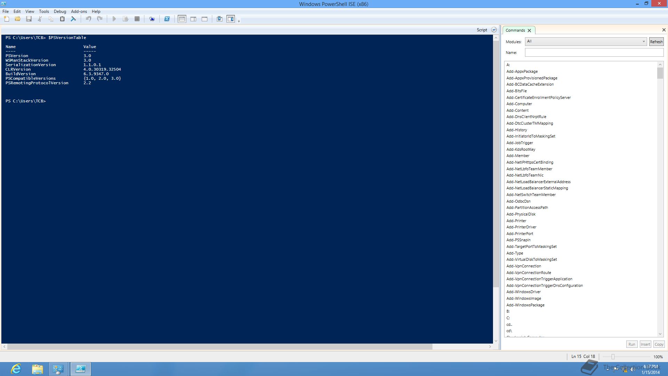Open the Add-ons menu
668x376 pixels.
(79, 11)
